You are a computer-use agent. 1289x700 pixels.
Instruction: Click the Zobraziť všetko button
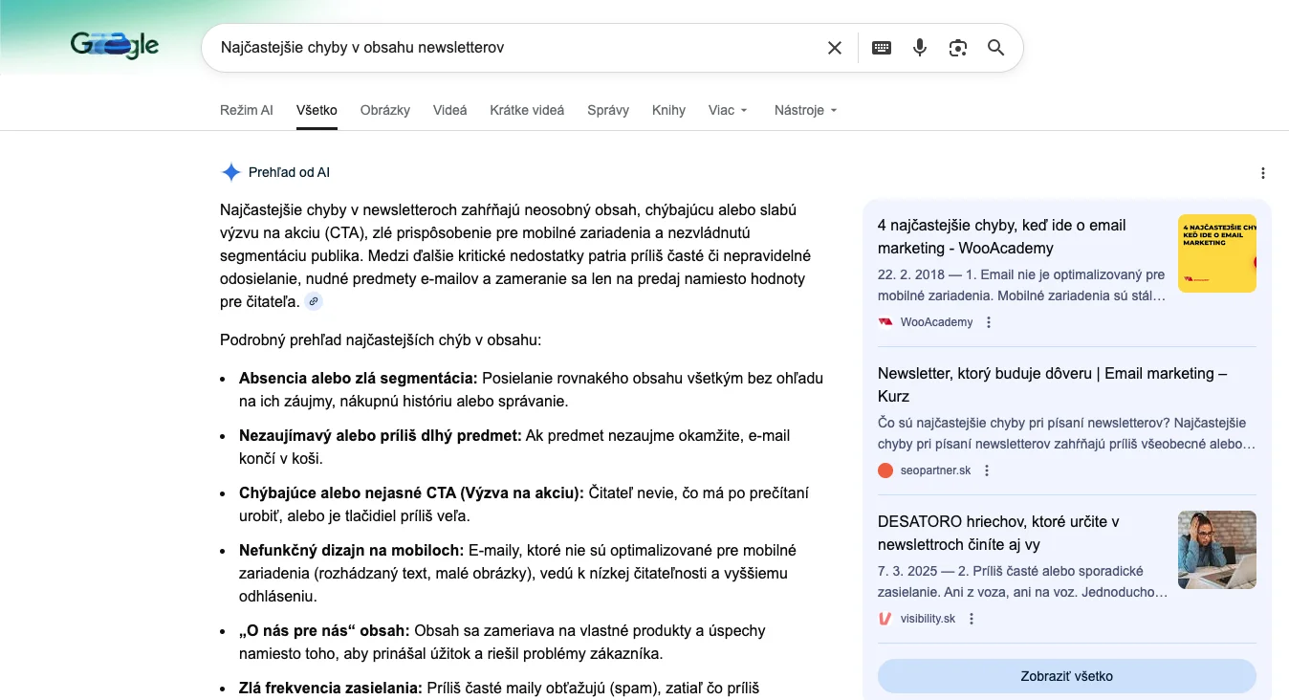[1066, 676]
